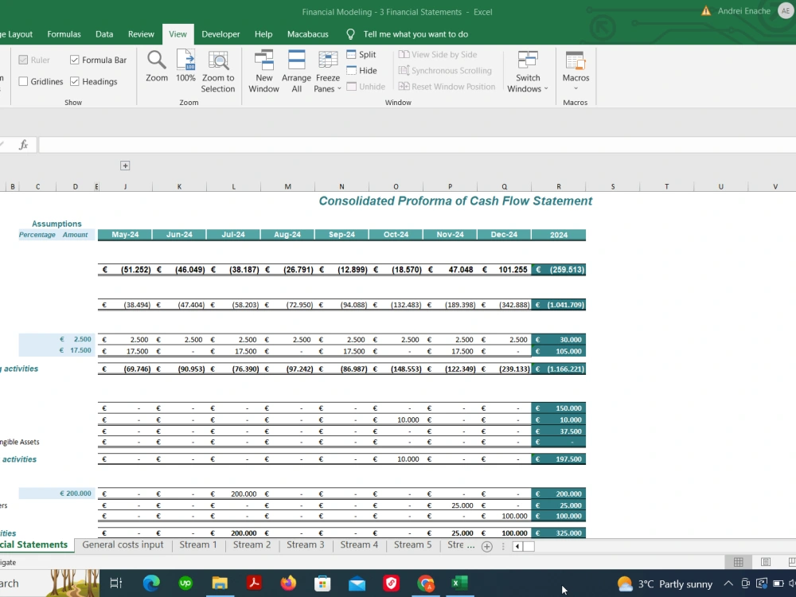Select the Stream 3 sheet tab
Image resolution: width=796 pixels, height=597 pixels.
305,545
